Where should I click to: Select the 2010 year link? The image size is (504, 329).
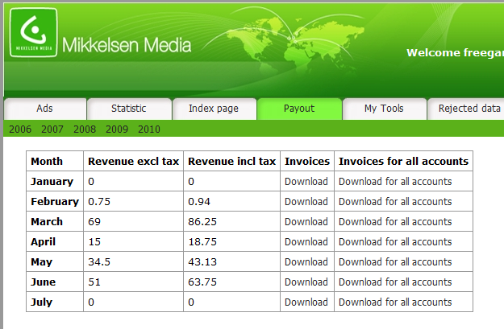tap(149, 129)
